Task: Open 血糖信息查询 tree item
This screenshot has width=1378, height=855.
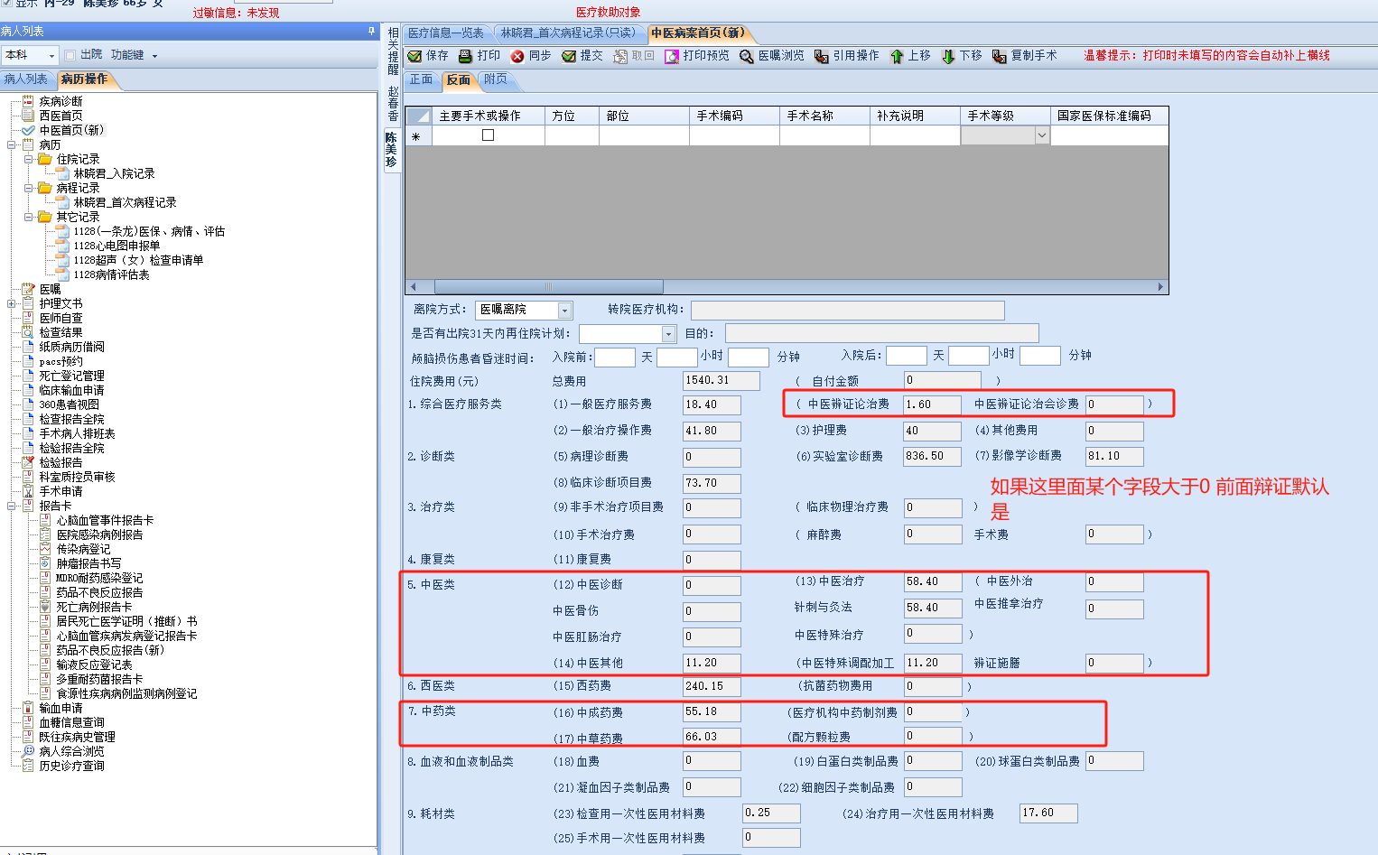Action: [71, 722]
